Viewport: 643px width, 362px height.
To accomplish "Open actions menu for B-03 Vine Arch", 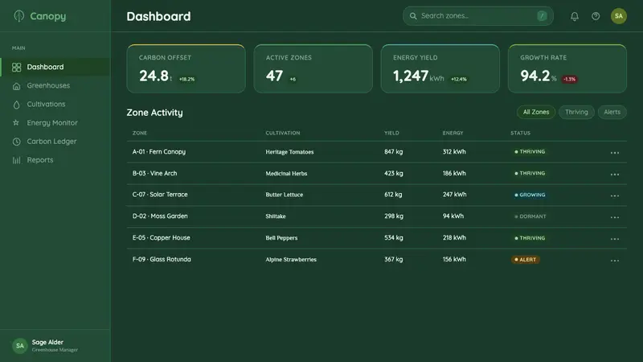I will click(614, 175).
